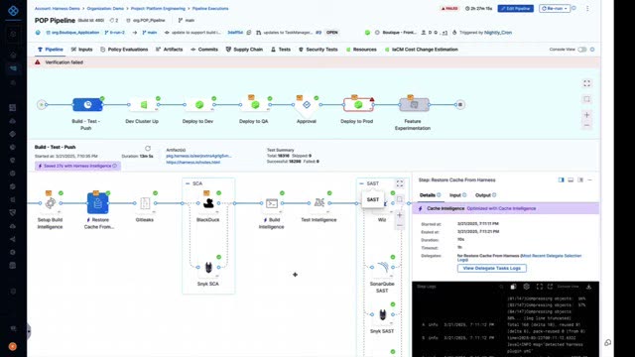Click the Setup Build Intelligence step icon
The height and width of the screenshot is (357, 635).
[51, 203]
